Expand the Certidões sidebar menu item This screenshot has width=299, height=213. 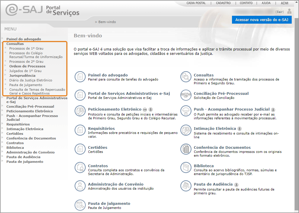tap(15, 134)
